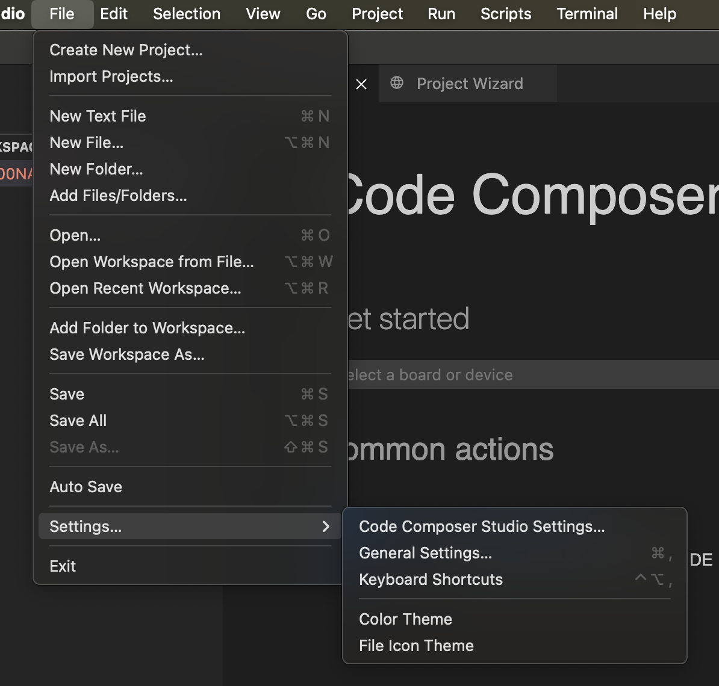
Task: Click the globe icon on Project Wizard tab
Action: 397,83
